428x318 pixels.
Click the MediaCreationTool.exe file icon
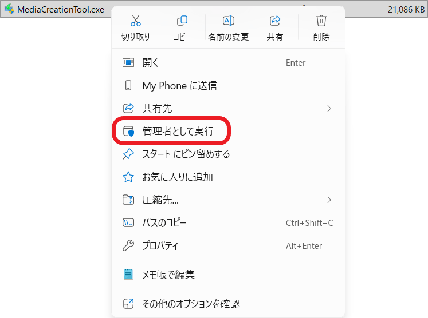coord(9,10)
